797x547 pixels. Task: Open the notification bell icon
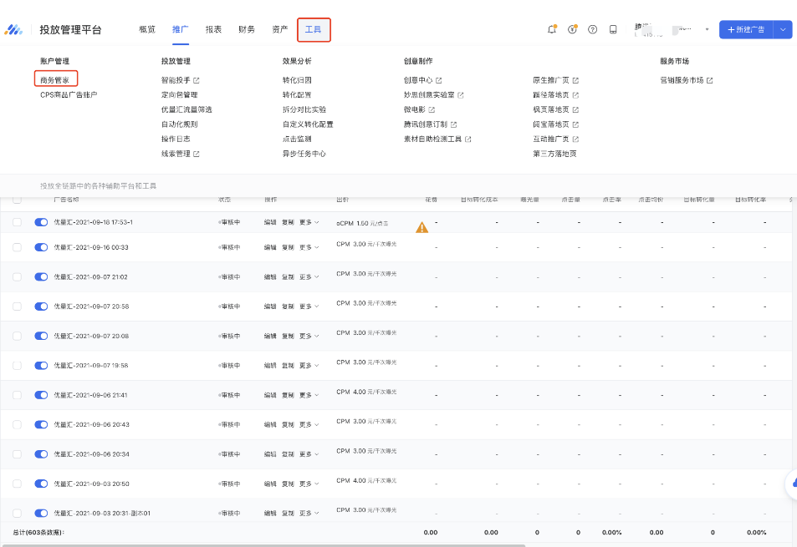[x=552, y=29]
